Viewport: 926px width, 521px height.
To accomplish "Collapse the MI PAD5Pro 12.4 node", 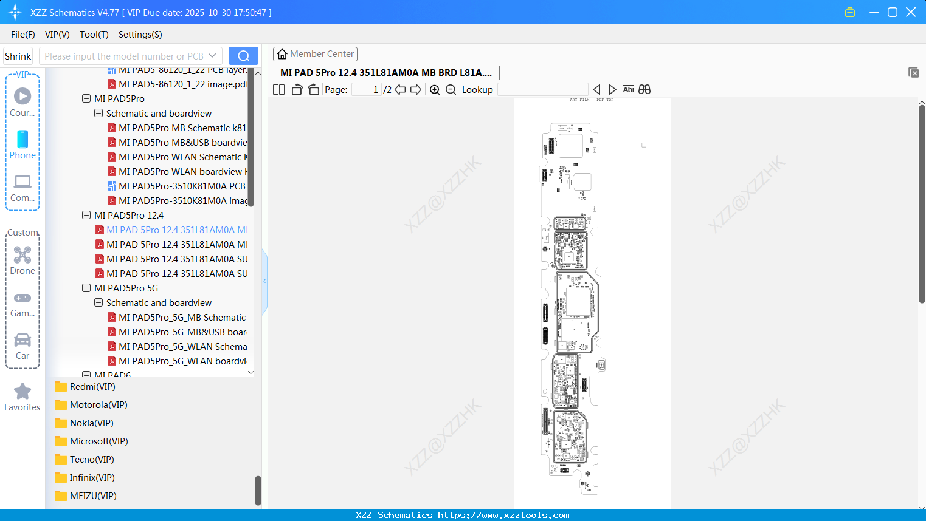I will pos(86,215).
